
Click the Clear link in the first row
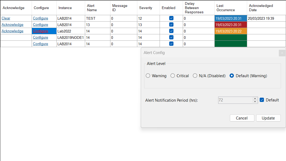tap(6, 18)
